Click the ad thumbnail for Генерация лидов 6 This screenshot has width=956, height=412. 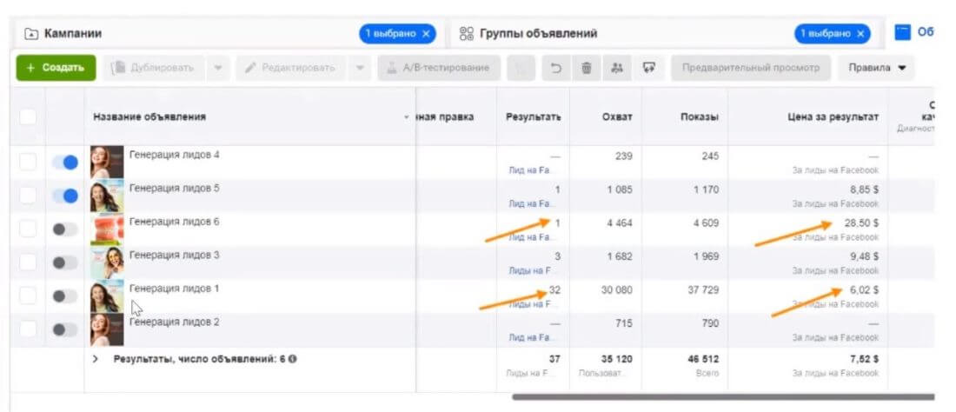pos(107,229)
